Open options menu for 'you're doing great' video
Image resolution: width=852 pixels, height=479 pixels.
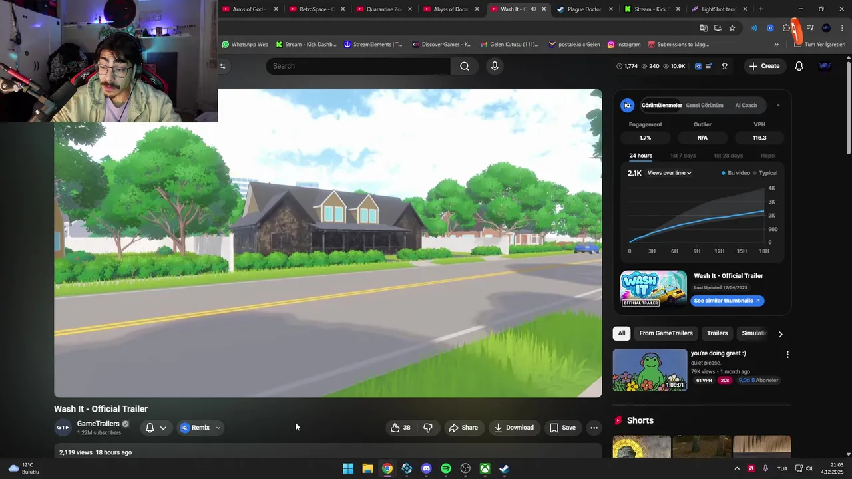(787, 355)
